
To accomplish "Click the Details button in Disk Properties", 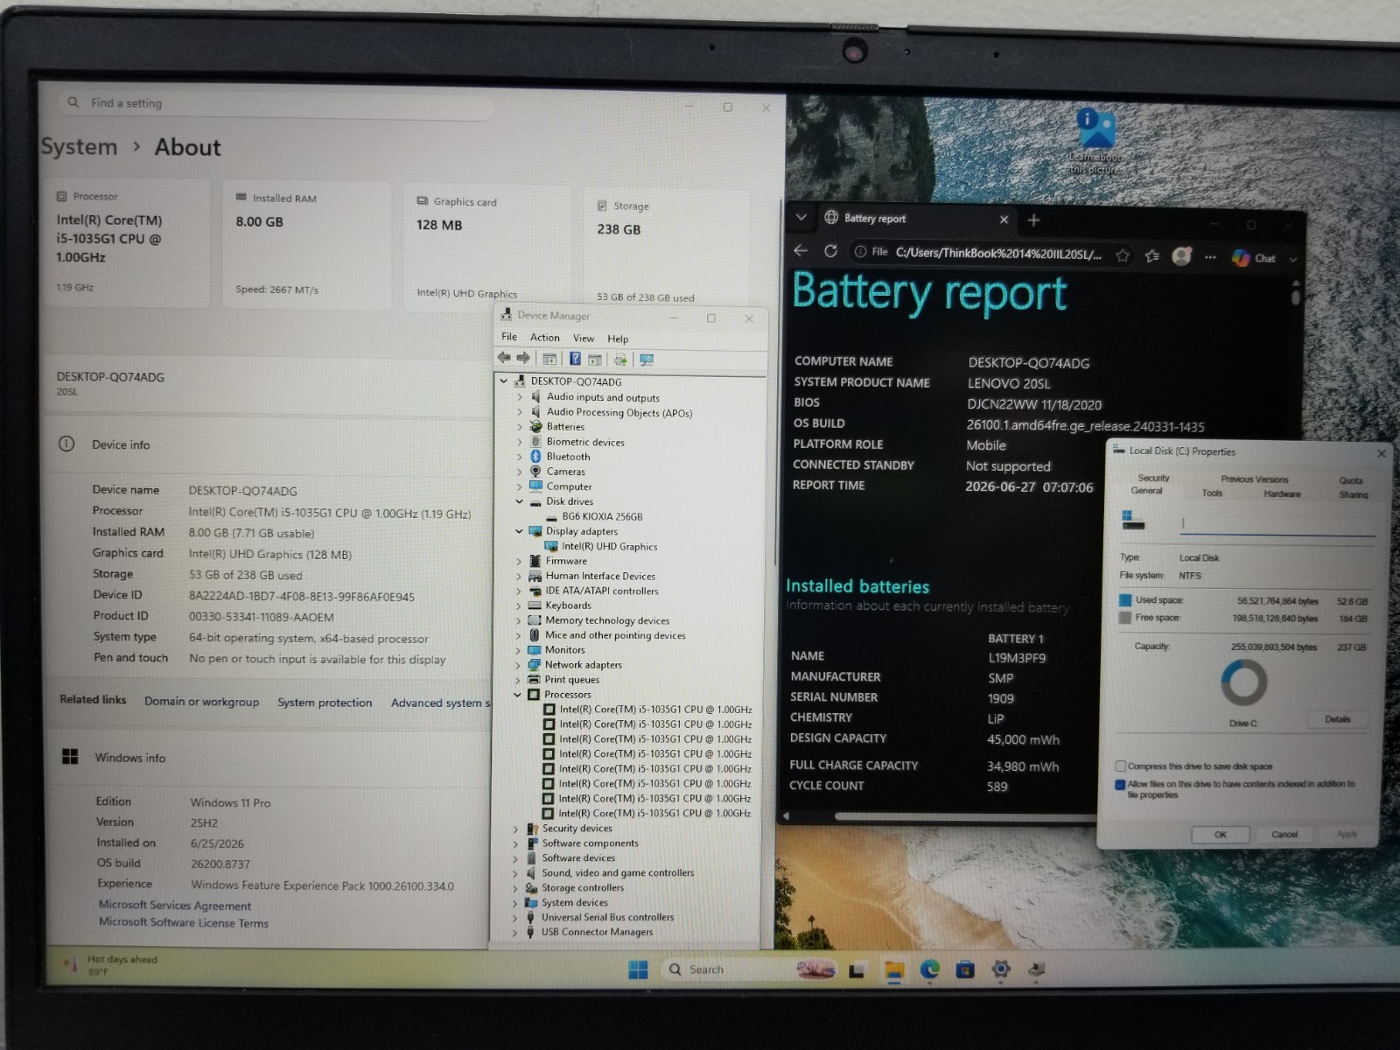I will pos(1337,719).
